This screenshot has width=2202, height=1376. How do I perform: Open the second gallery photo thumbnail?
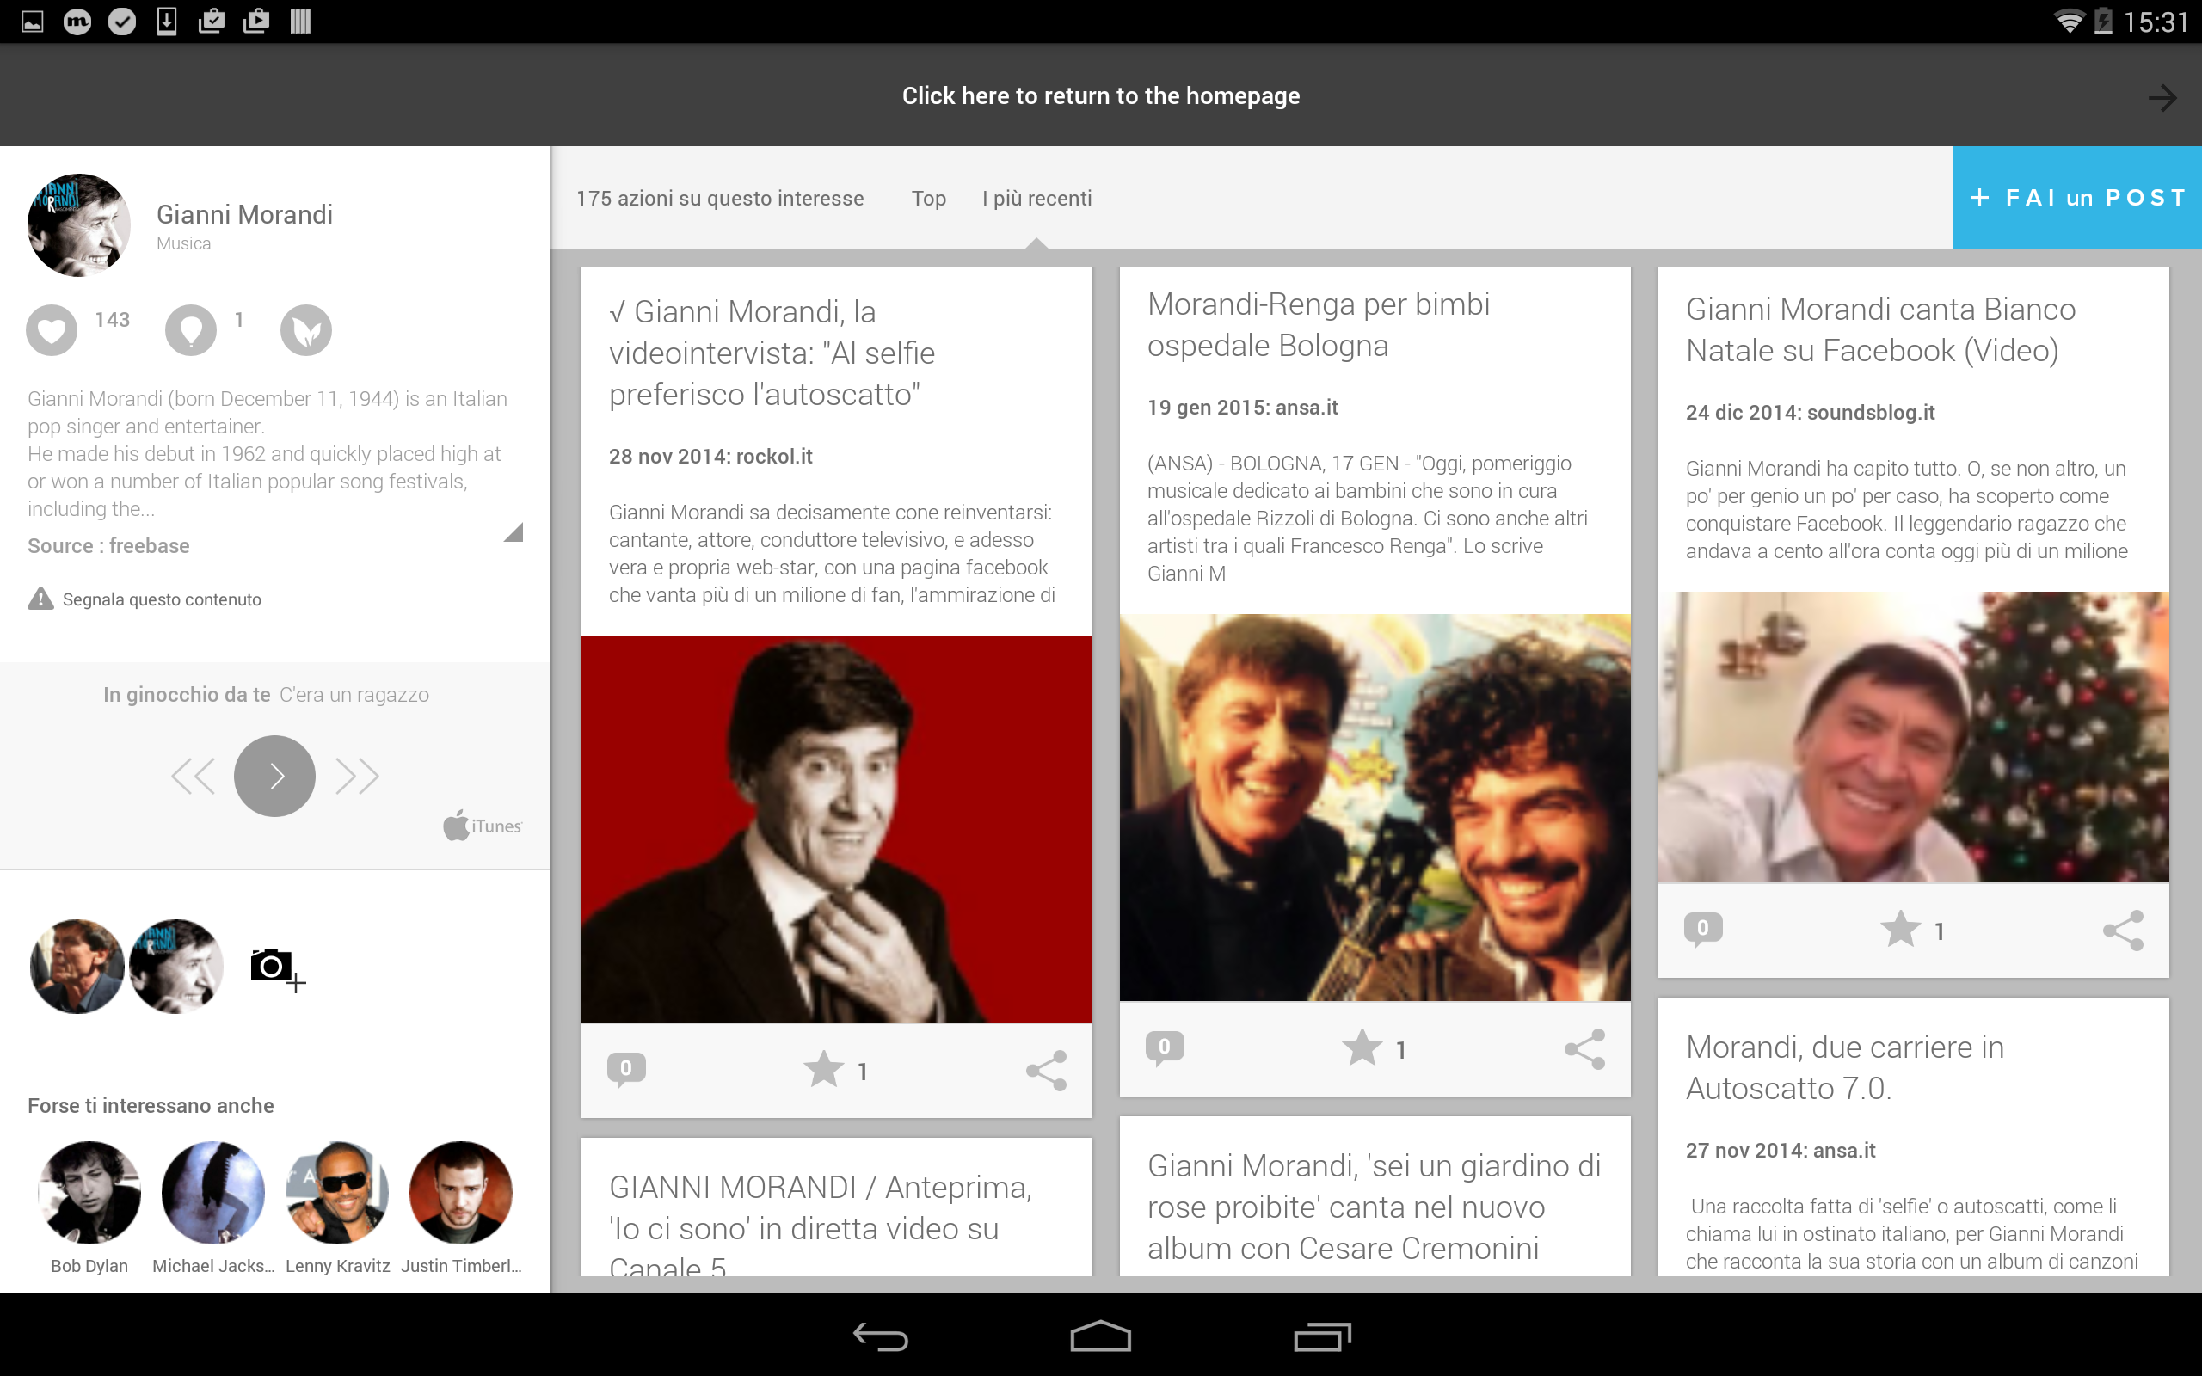point(176,966)
